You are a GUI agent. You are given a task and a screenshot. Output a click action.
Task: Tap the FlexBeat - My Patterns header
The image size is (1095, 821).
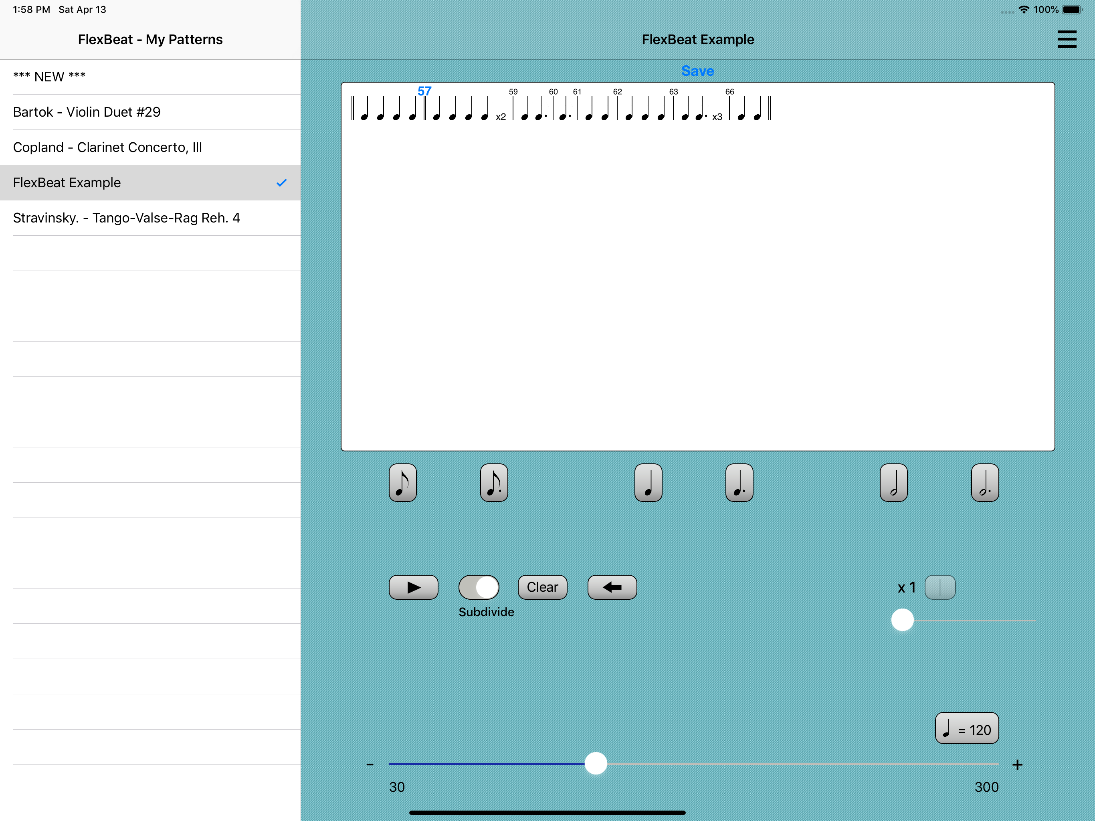point(150,39)
